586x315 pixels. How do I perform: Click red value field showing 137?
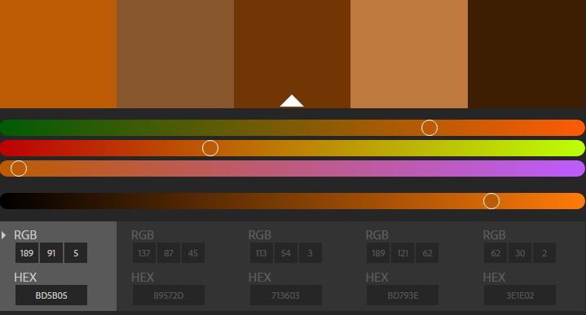point(144,253)
